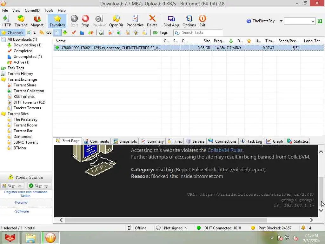The height and width of the screenshot is (244, 325).
Task: Click the Delete toolbar icon
Action: click(152, 21)
